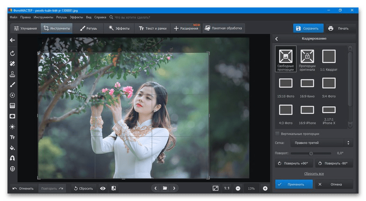Open the Расширения tab
366x201 pixels.
pos(186,28)
